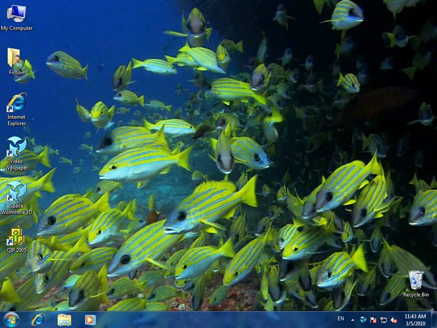Open Action Center via the flag tray icon
Image resolution: width=437 pixels, height=328 pixels.
374,319
